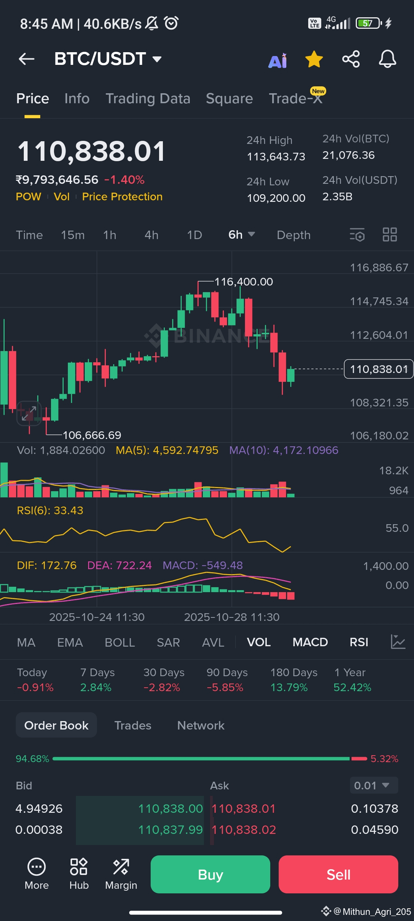The width and height of the screenshot is (414, 921).
Task: Tap the POW tag
Action: click(x=28, y=196)
